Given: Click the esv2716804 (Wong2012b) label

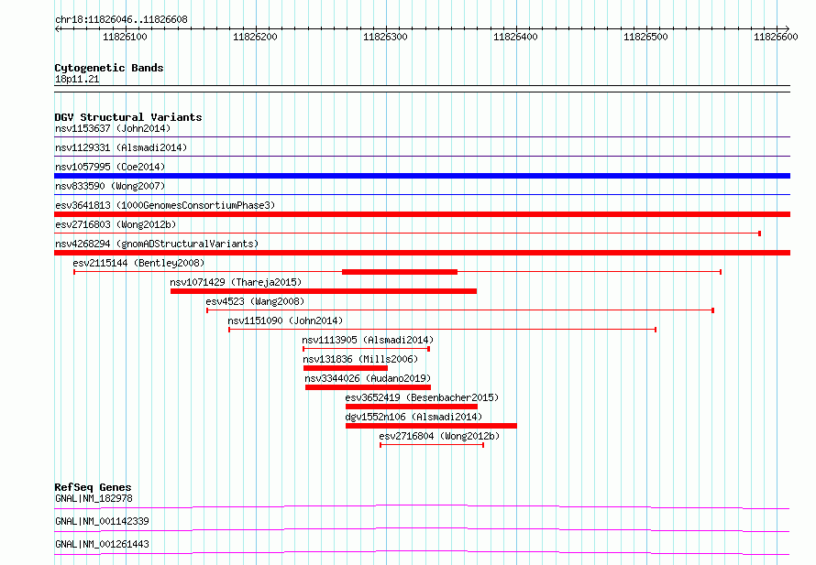Looking at the screenshot, I should pos(439,436).
